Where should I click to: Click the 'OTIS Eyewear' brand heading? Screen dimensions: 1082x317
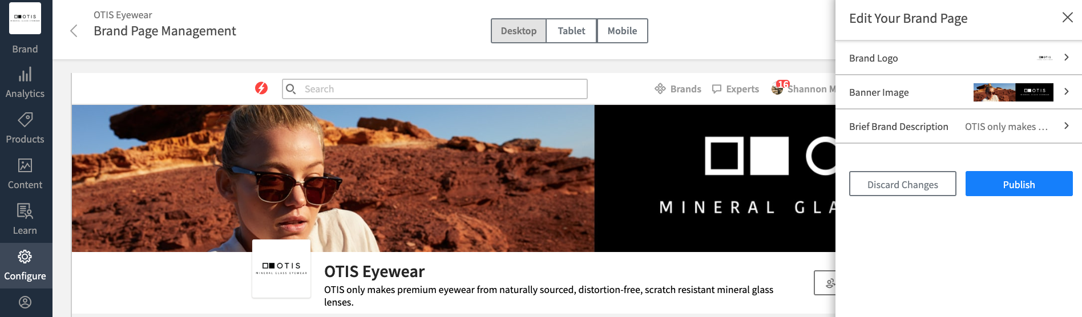(x=374, y=271)
